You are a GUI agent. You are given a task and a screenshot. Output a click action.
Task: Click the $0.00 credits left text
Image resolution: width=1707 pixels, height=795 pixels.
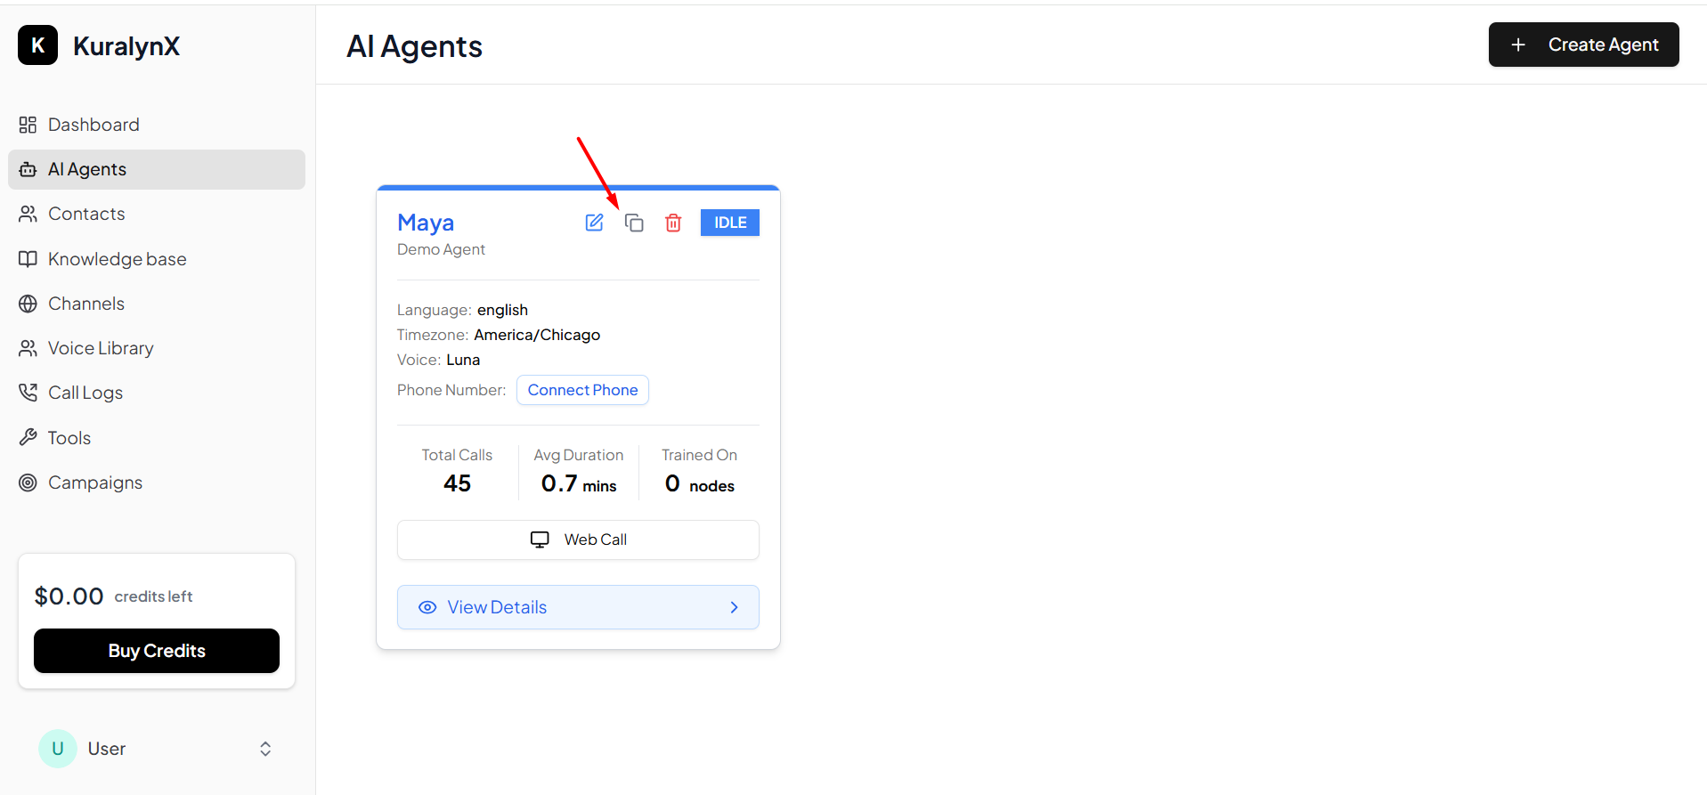pos(113,596)
